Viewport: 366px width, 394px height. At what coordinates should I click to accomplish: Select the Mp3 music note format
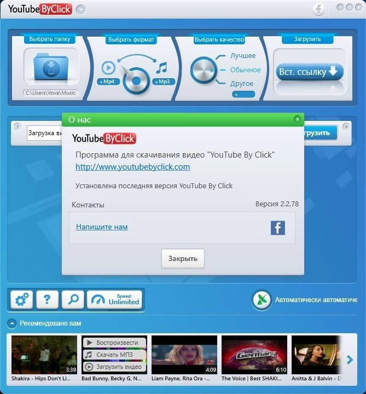click(161, 68)
